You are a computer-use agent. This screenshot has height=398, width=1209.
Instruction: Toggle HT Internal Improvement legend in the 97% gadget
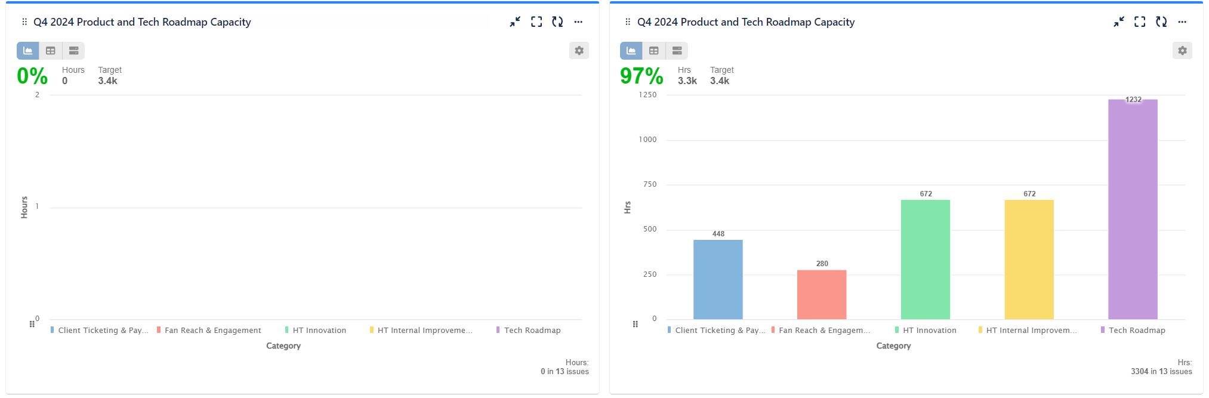pyautogui.click(x=1028, y=331)
